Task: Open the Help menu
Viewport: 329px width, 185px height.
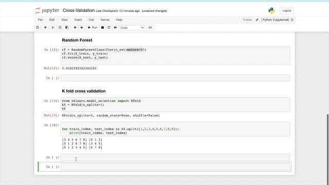Action: pos(119,20)
